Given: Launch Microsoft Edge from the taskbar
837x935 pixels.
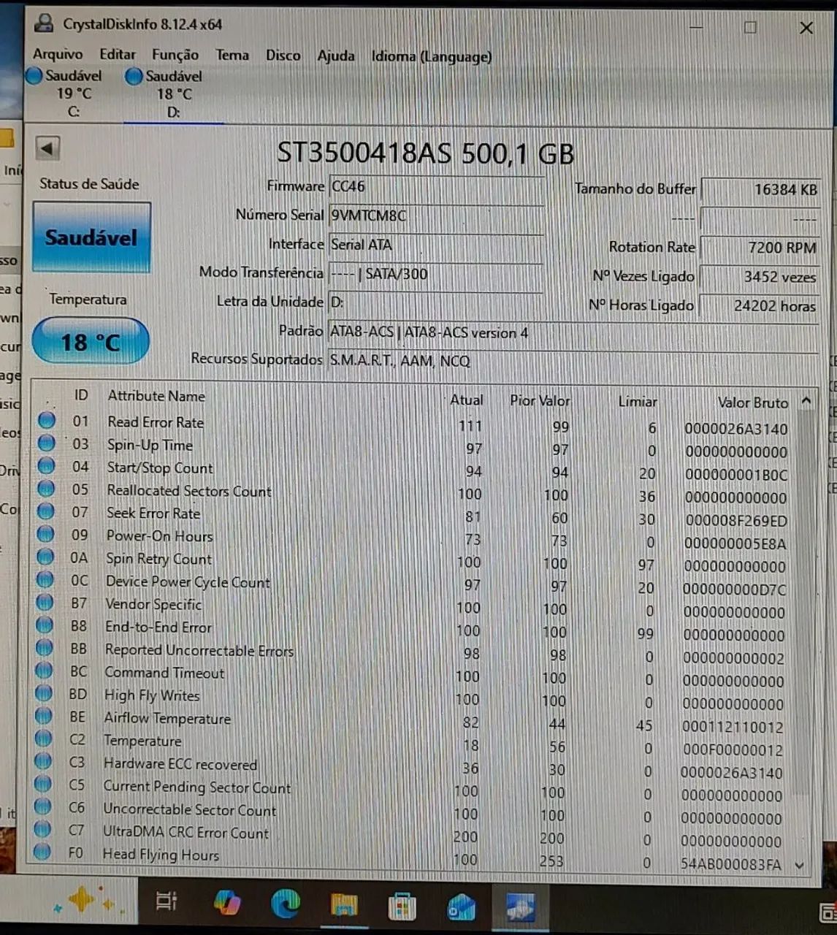Looking at the screenshot, I should point(286,905).
